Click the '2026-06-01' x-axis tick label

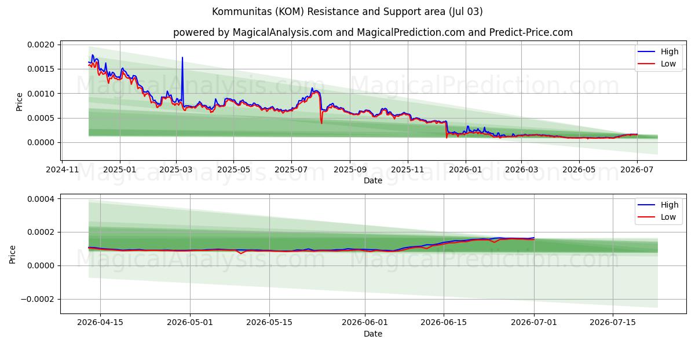pos(365,323)
